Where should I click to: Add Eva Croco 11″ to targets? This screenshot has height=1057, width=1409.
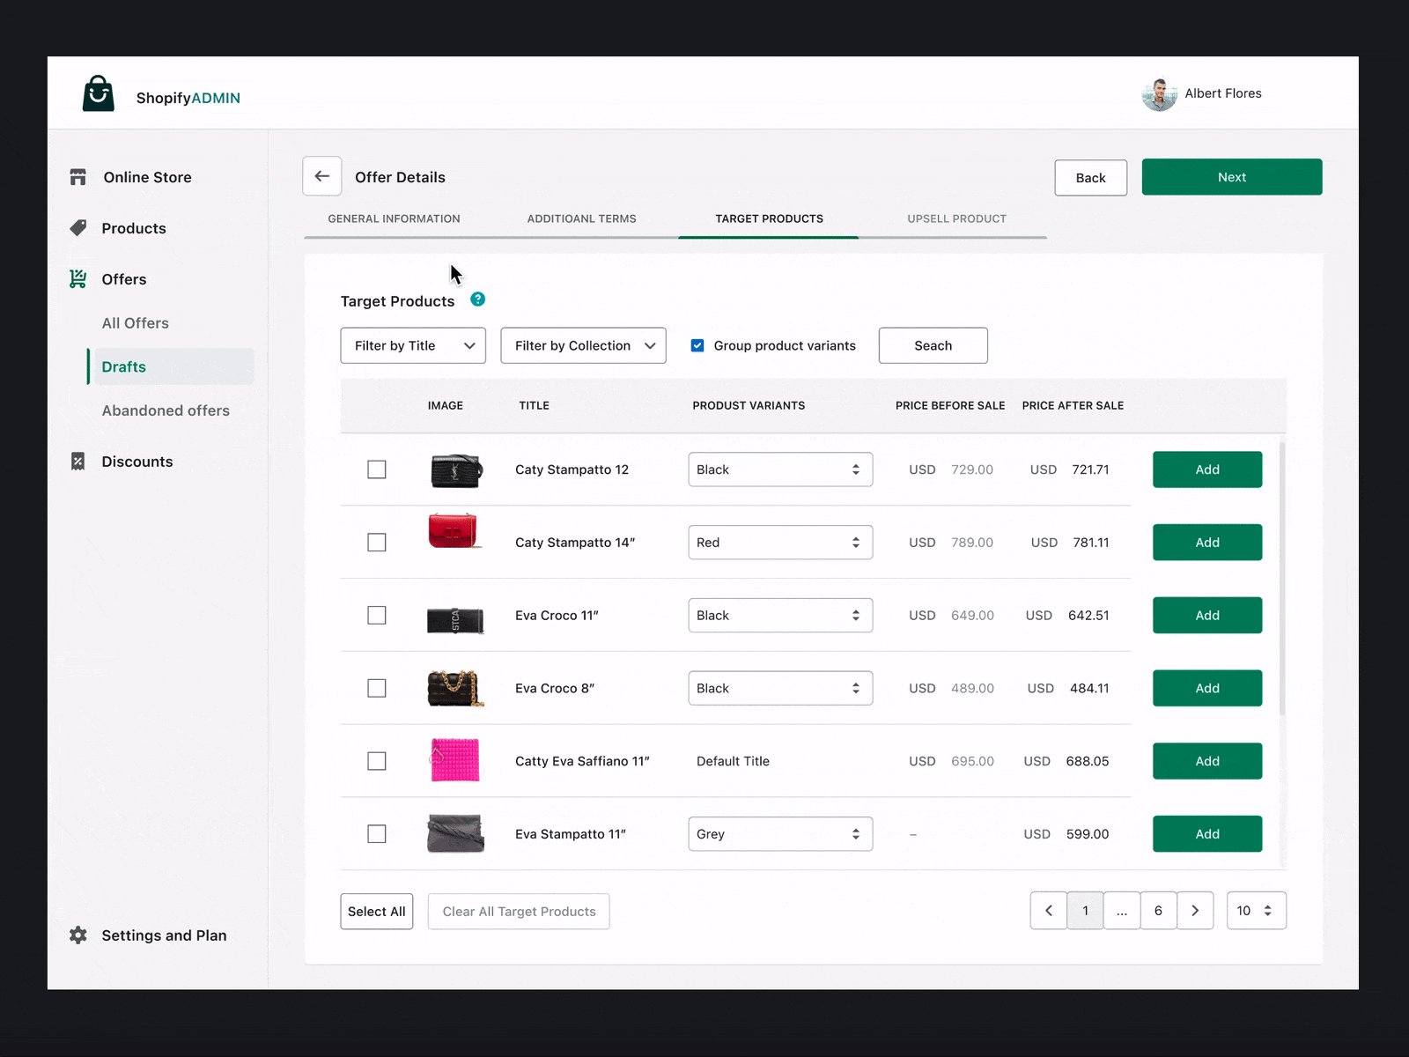(x=1207, y=615)
